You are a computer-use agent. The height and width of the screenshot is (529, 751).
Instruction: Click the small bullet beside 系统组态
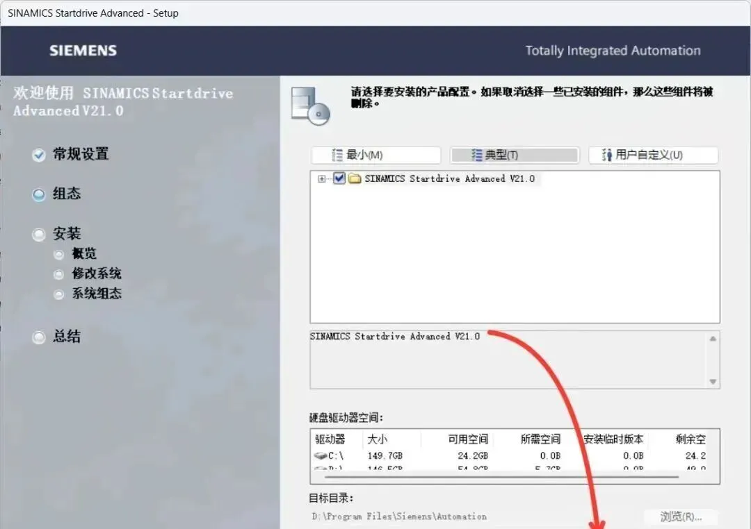pyautogui.click(x=59, y=294)
